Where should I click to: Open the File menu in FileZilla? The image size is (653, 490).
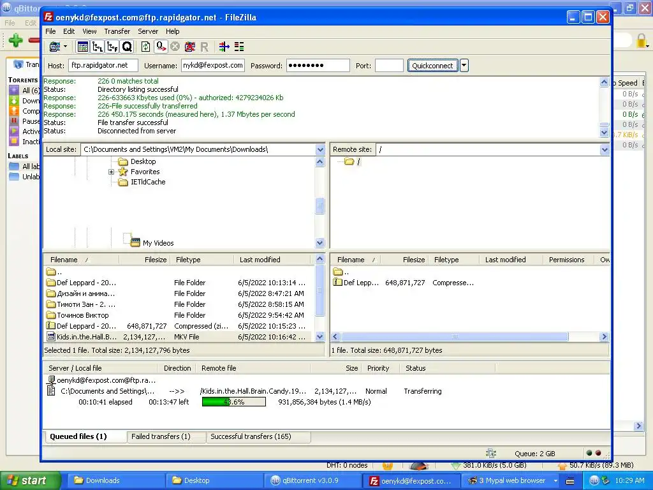tap(50, 31)
